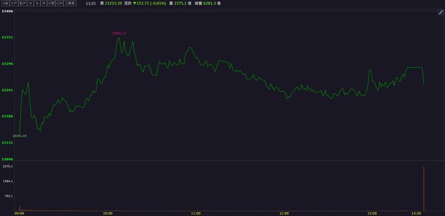Click the 23186 y-axis label
Screen dimensions: 445x216
[x=7, y=116]
